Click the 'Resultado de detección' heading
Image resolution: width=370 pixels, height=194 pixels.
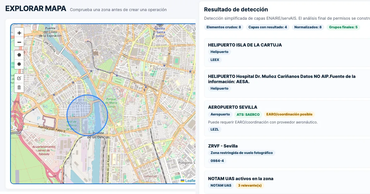(236, 10)
